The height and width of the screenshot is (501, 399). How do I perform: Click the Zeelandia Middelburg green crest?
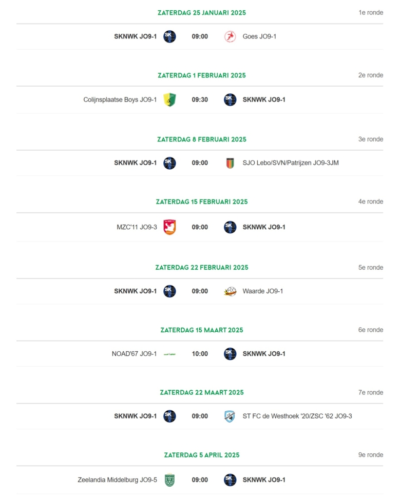pyautogui.click(x=169, y=480)
